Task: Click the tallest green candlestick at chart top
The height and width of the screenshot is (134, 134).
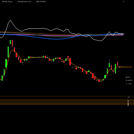Action: point(8,52)
